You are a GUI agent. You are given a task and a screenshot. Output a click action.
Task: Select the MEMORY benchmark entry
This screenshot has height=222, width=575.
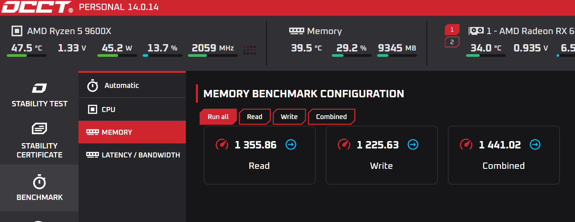coord(132,132)
